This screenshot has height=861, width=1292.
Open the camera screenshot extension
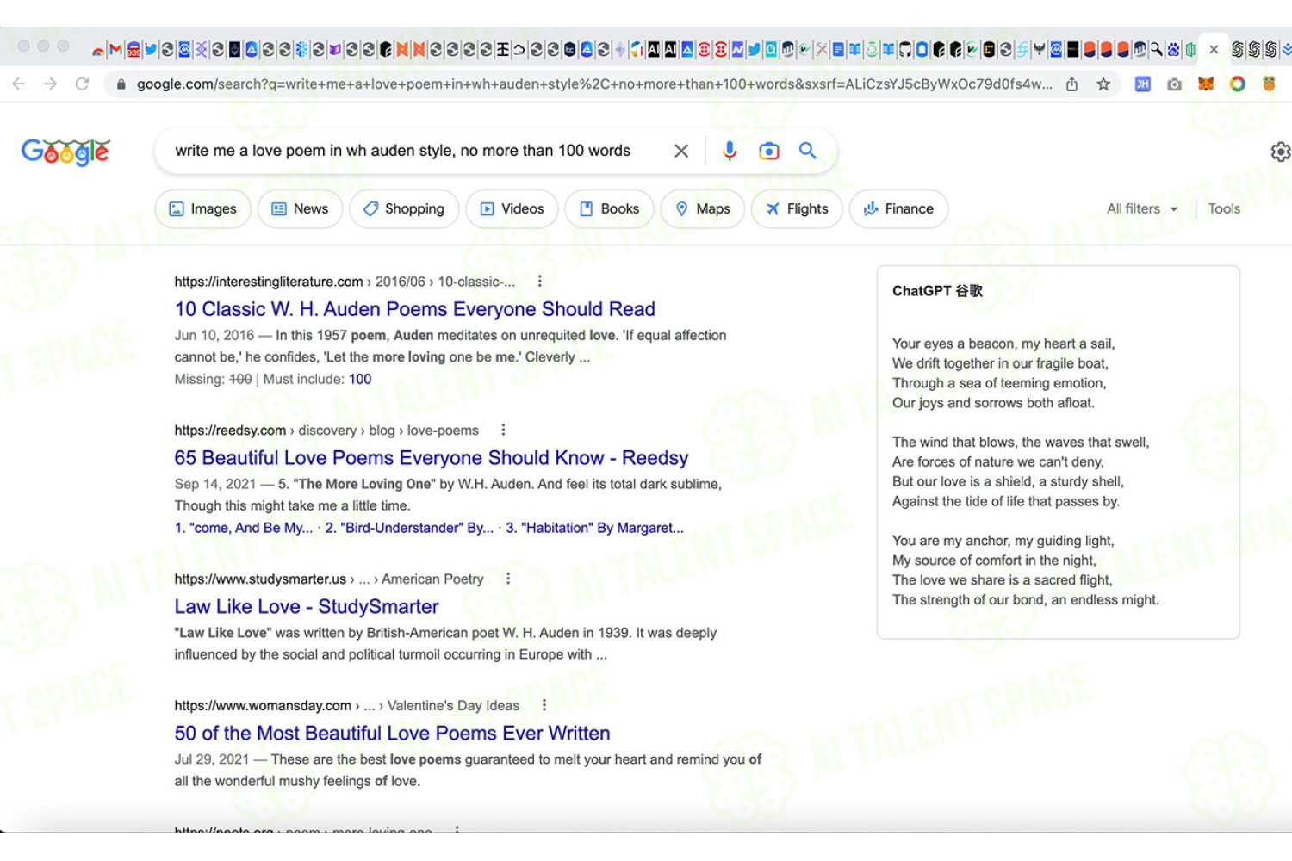click(1174, 84)
